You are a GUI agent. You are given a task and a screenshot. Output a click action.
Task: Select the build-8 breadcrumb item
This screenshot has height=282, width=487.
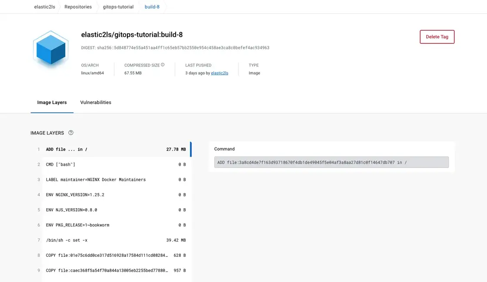152,7
